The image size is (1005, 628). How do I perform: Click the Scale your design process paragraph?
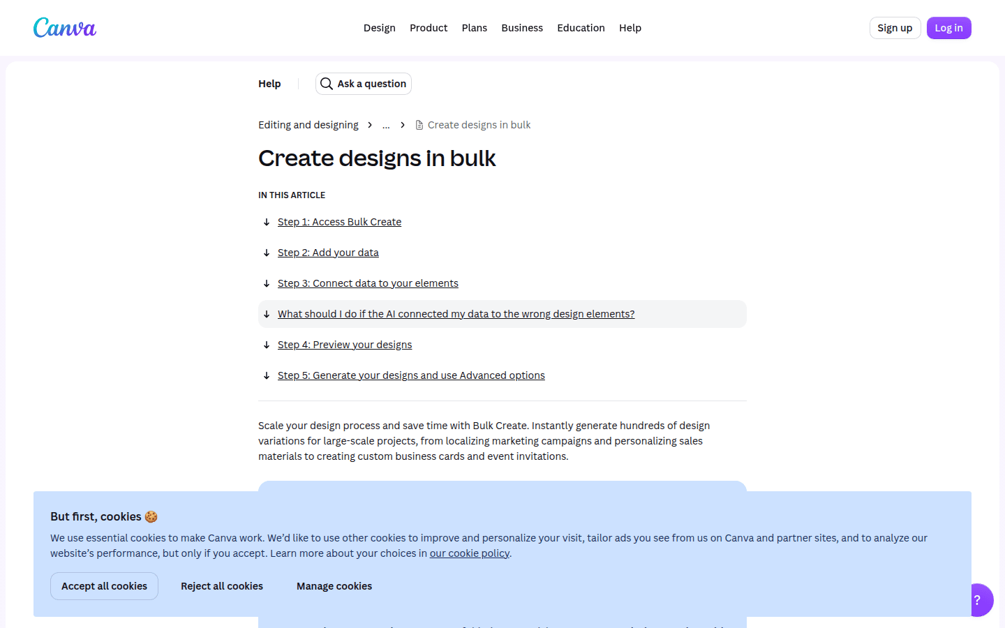[x=484, y=441]
